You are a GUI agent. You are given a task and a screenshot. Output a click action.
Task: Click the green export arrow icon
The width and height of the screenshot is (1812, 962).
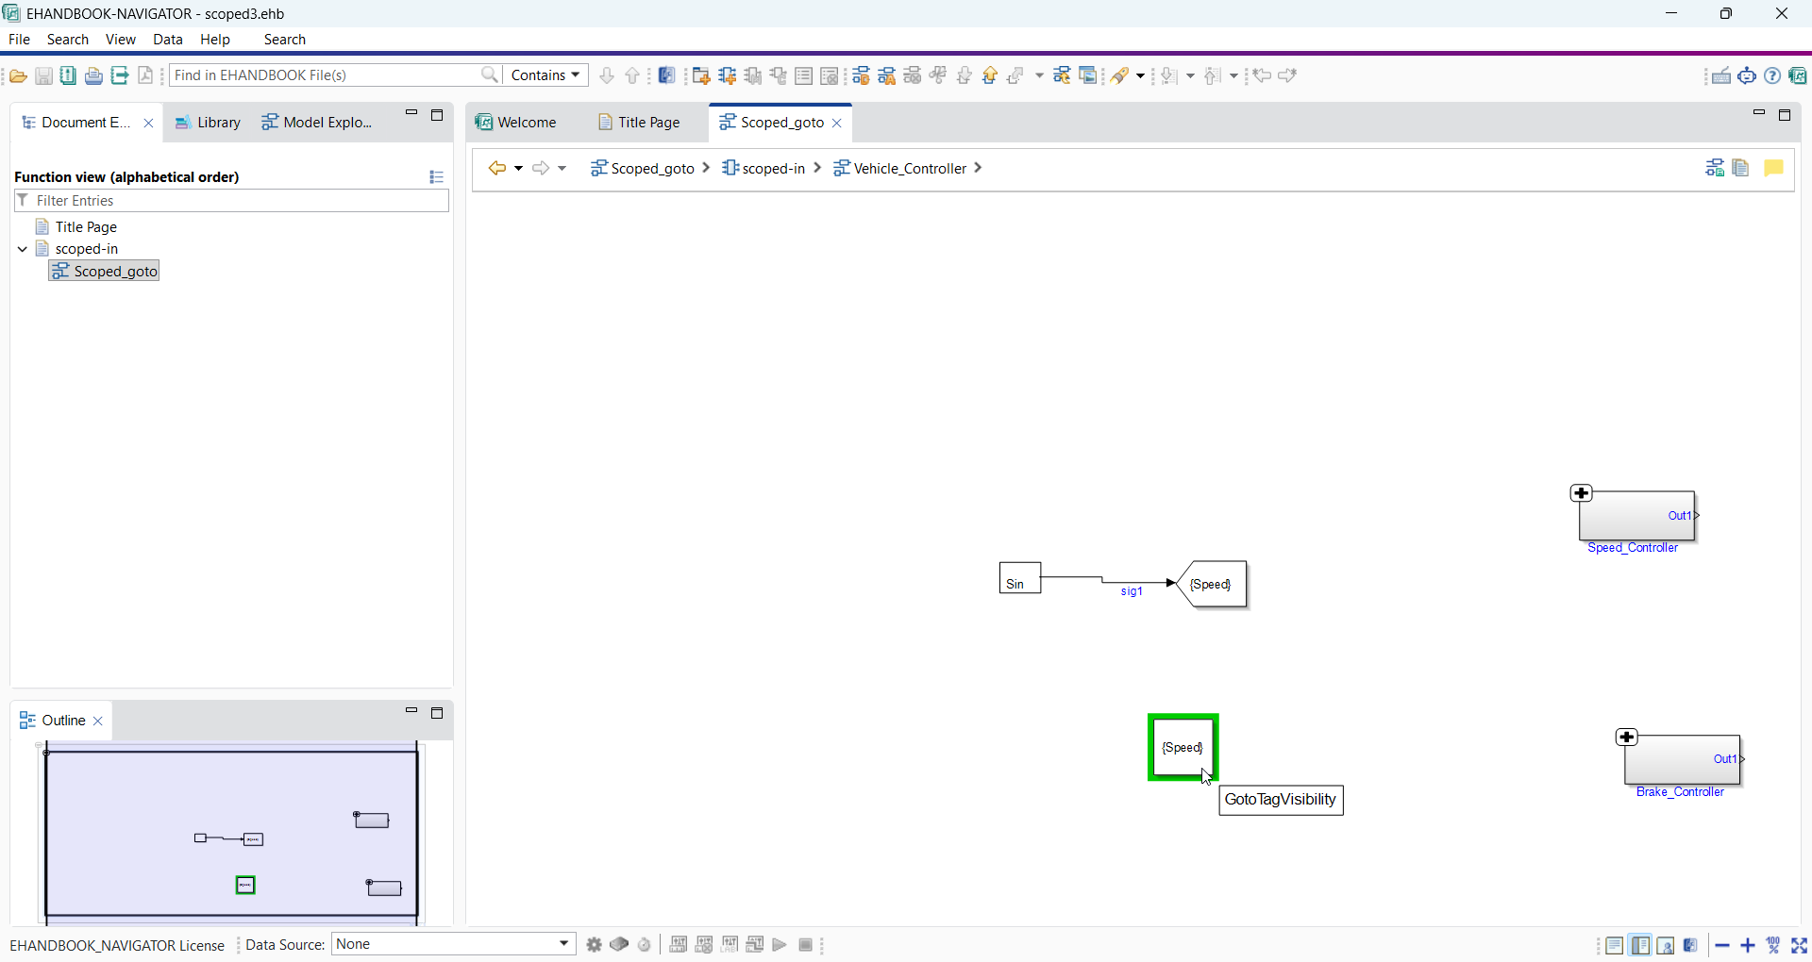120,75
